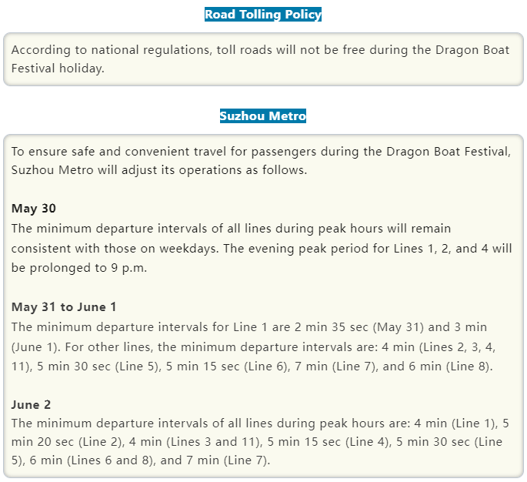Click the toll roads national regulations paragraph
This screenshot has width=527, height=482.
tap(261, 59)
